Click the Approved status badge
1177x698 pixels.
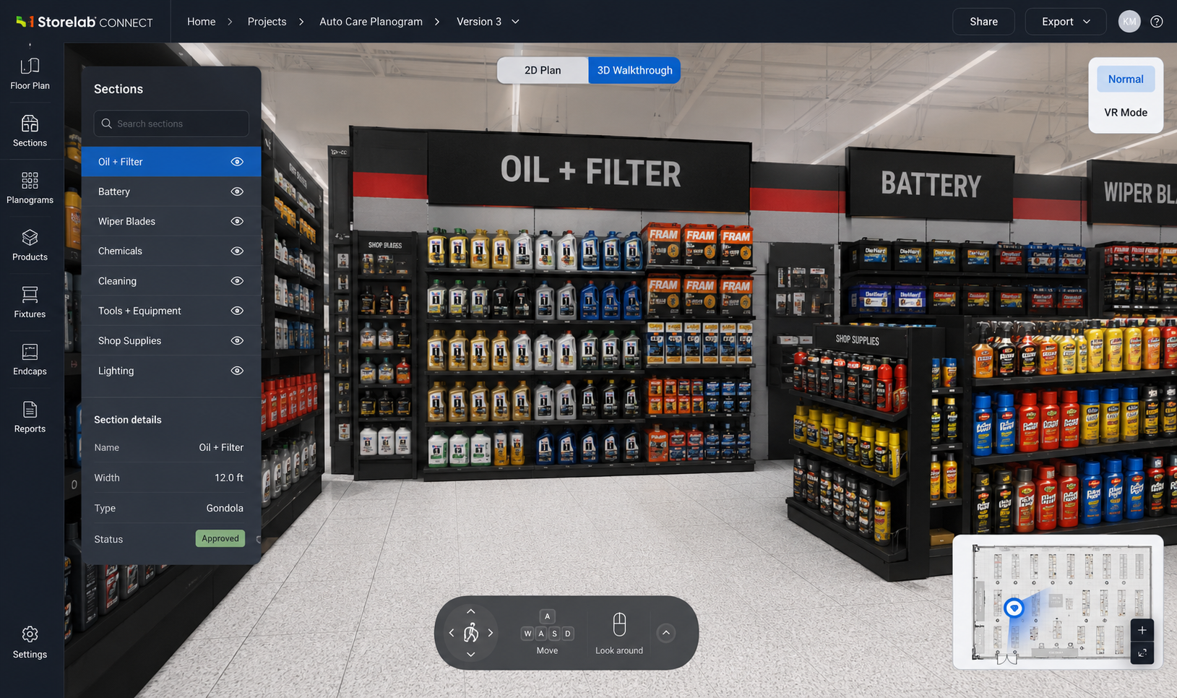pyautogui.click(x=220, y=538)
